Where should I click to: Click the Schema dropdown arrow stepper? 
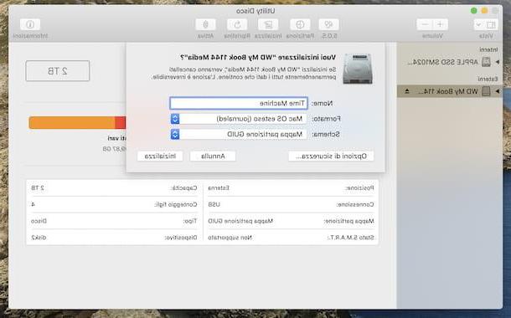tap(175, 134)
